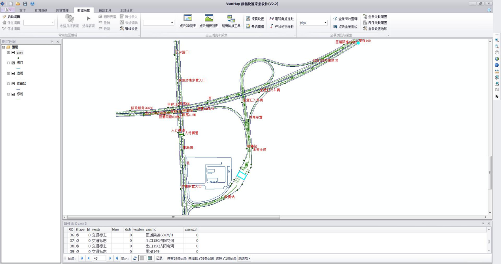Uncheck the yxss layer checkbox
This screenshot has height=264, width=501.
(x=13, y=52)
